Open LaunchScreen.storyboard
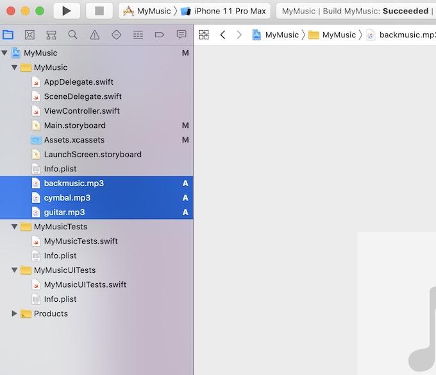Image resolution: width=436 pixels, height=375 pixels. pyautogui.click(x=96, y=154)
